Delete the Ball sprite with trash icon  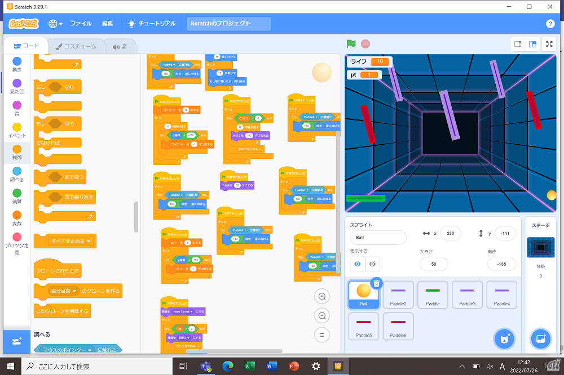click(376, 283)
